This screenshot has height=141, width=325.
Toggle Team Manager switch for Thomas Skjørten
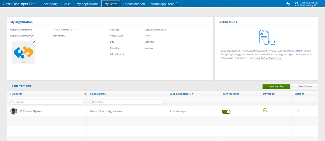click(x=226, y=112)
